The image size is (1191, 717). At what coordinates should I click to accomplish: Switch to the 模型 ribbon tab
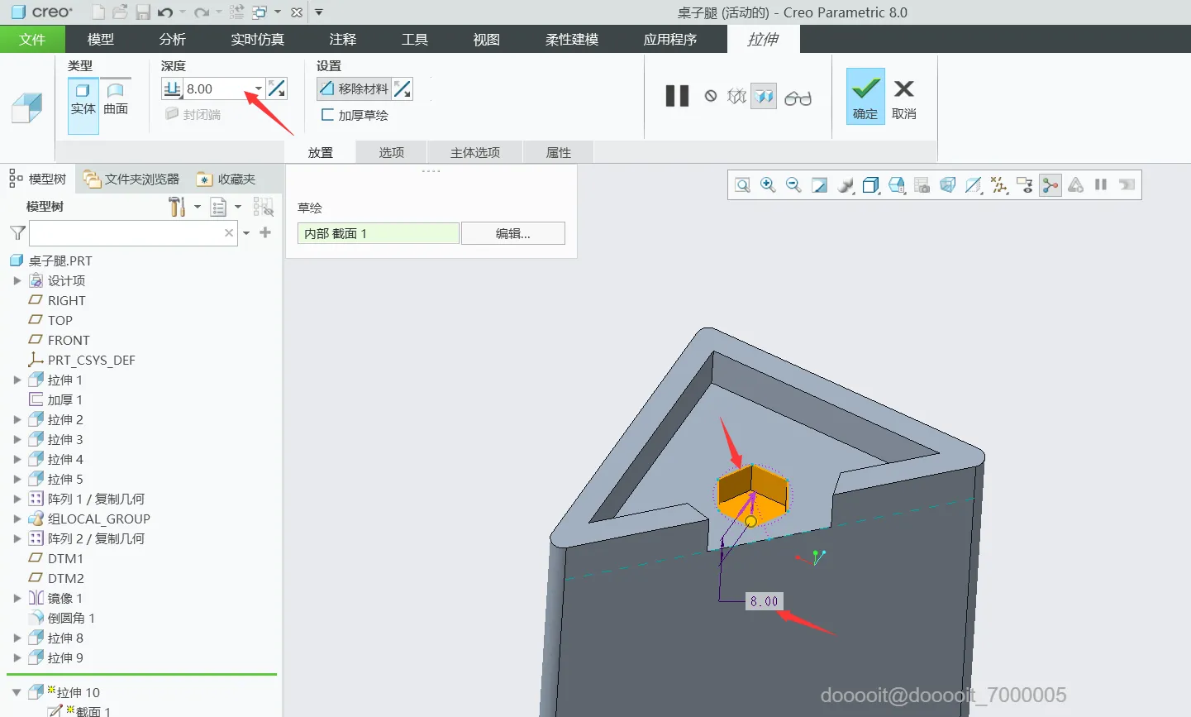coord(100,39)
